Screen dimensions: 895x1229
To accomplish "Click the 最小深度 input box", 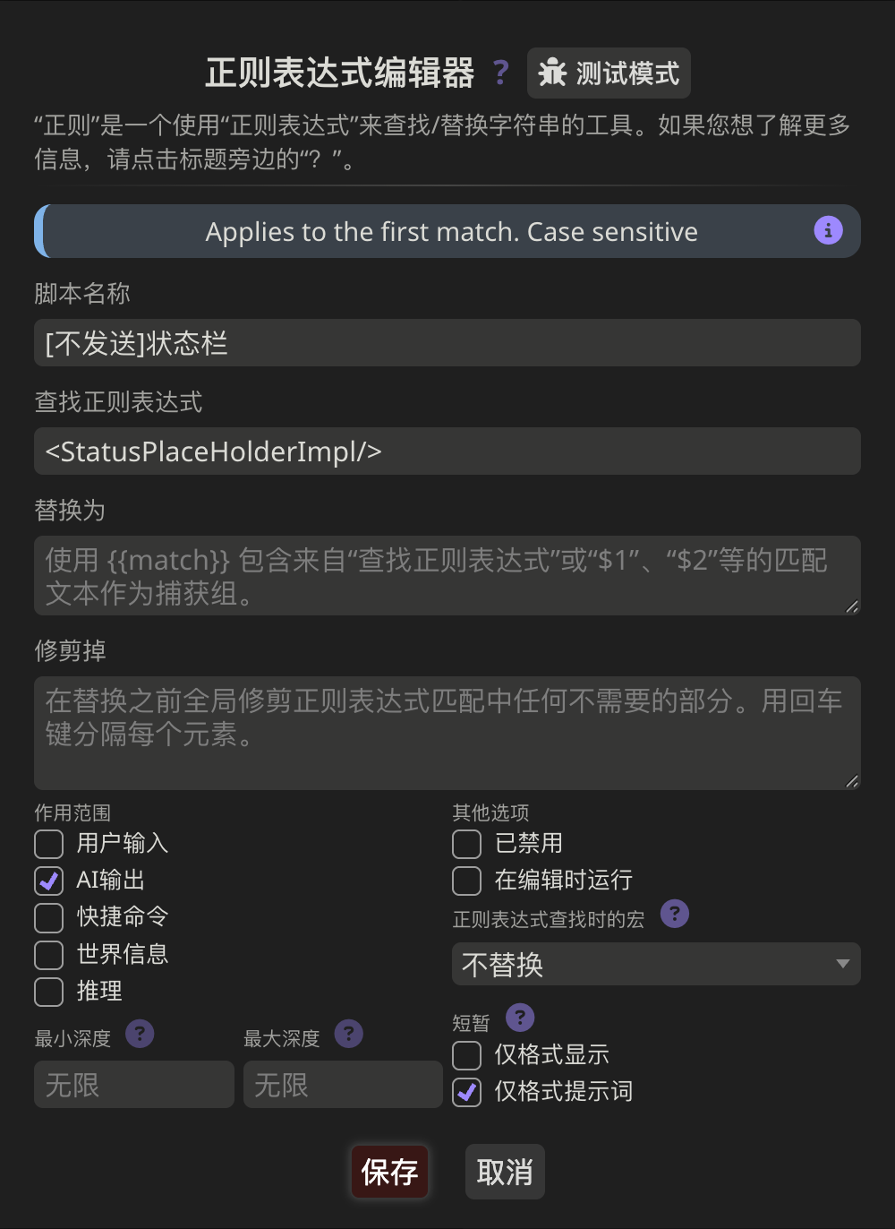I will 134,1085.
